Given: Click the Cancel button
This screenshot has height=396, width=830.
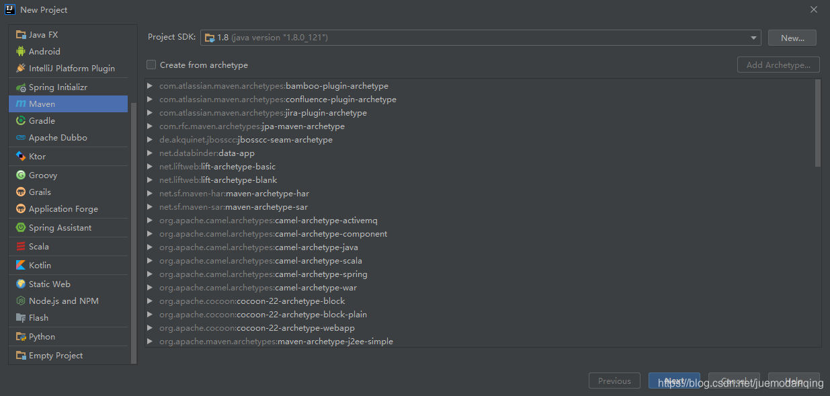Looking at the screenshot, I should point(734,381).
